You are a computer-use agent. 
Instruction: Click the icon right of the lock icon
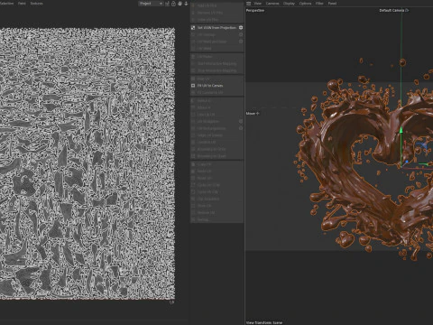(180, 4)
